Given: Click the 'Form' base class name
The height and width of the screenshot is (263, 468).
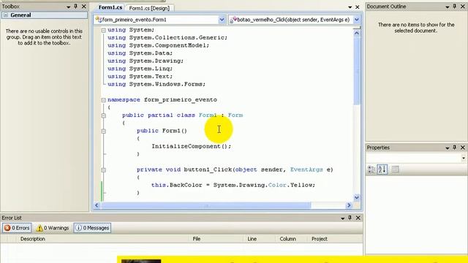Looking at the screenshot, I should coord(235,115).
